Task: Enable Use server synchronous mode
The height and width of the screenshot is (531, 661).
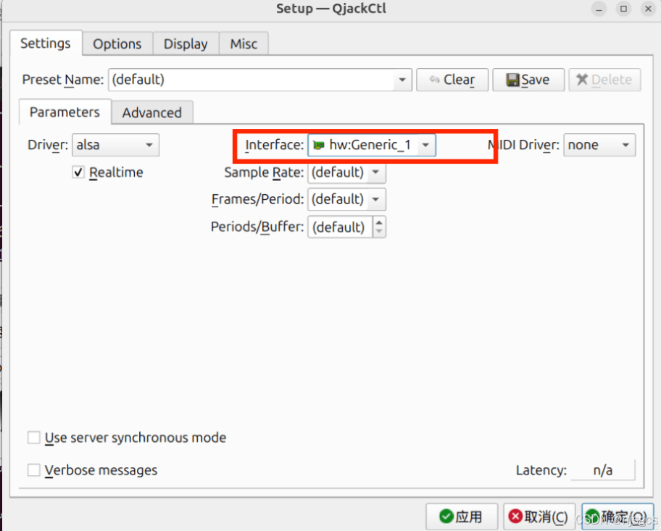Action: pos(33,438)
